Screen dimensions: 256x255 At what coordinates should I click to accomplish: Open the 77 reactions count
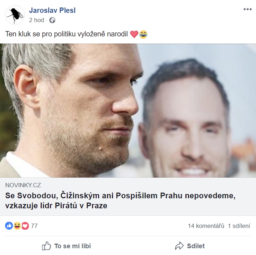34,226
